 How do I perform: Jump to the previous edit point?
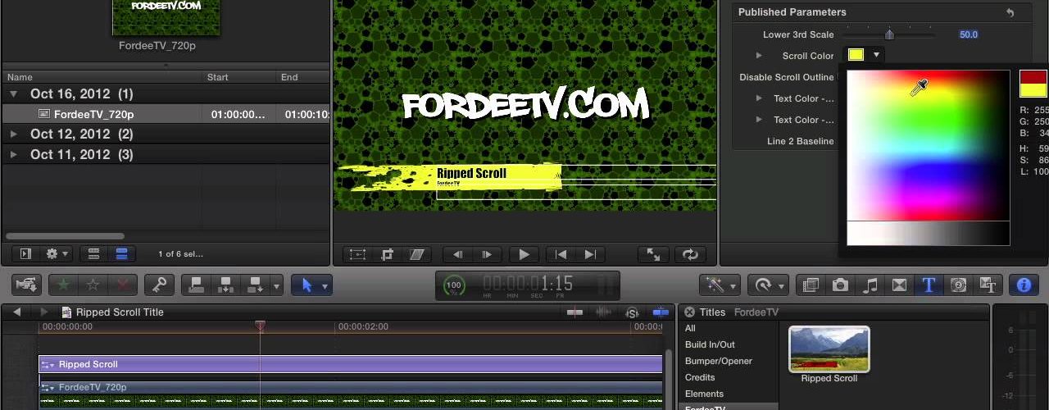click(561, 255)
